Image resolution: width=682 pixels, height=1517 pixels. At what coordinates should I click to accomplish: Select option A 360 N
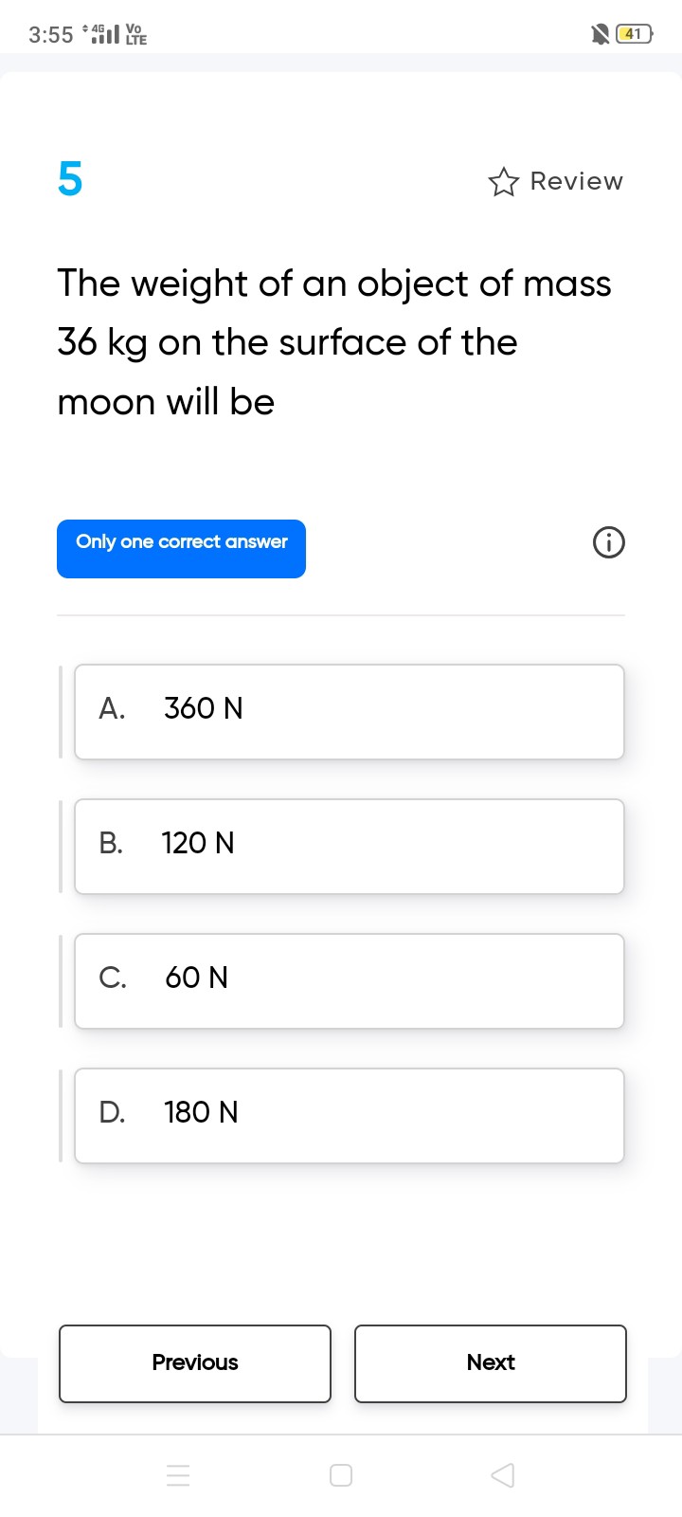click(350, 712)
